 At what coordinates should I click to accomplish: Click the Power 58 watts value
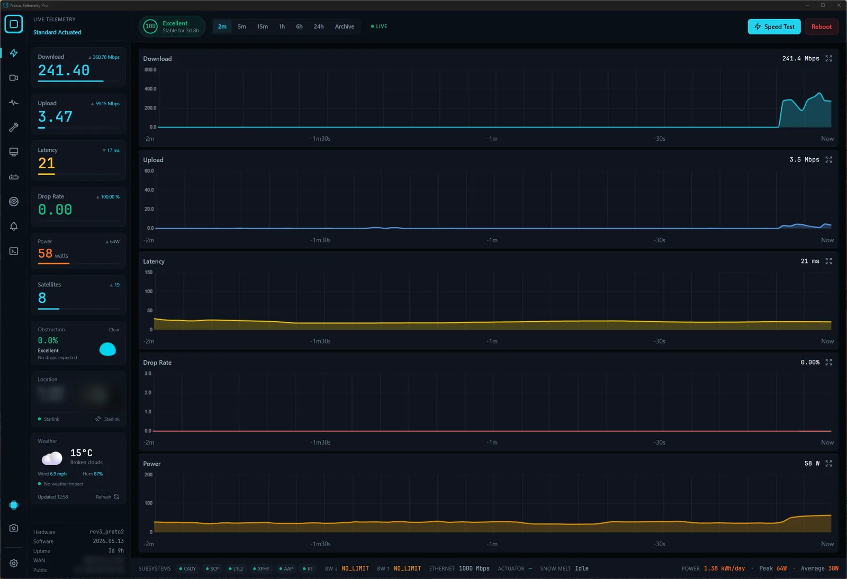pos(53,254)
